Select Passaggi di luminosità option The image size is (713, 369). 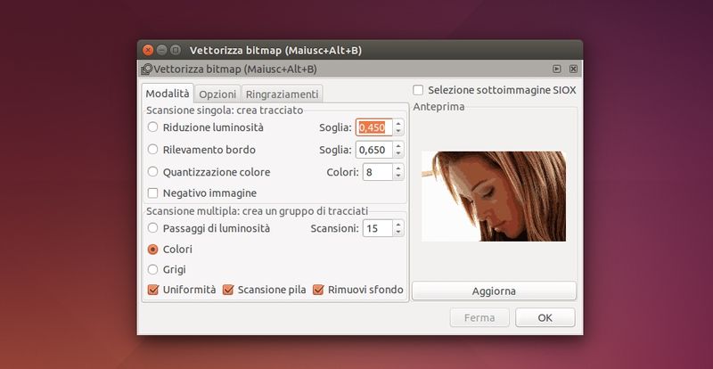coord(152,228)
